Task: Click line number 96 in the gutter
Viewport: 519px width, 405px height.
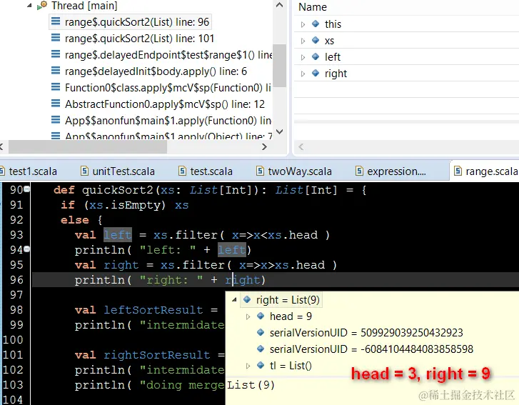Action: pos(16,280)
